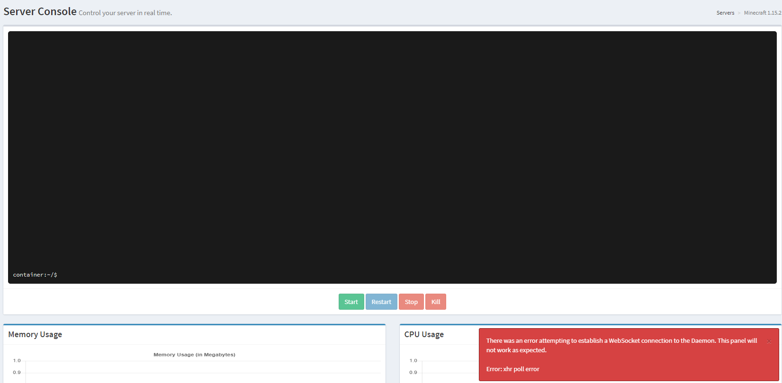Select the Server Console page heading
Screen dimensions: 782x383
[x=40, y=11]
